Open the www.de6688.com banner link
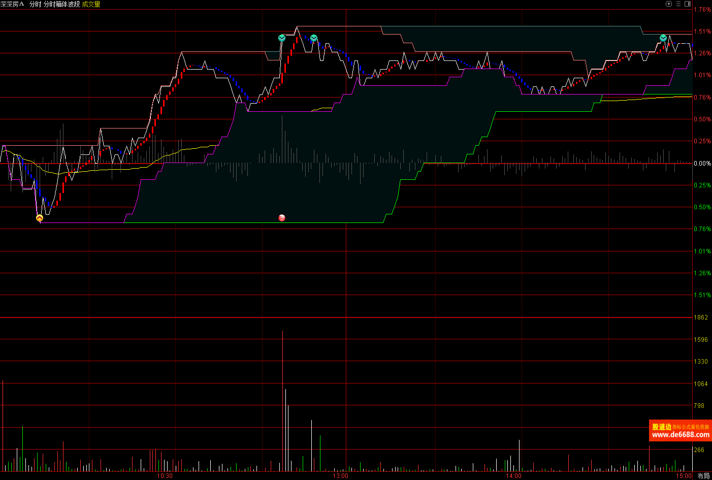 coord(681,434)
